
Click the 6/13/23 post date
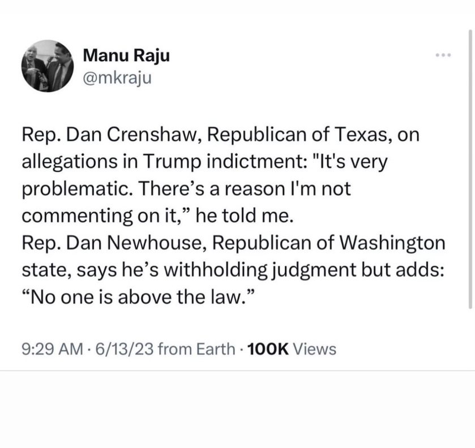[x=125, y=348]
